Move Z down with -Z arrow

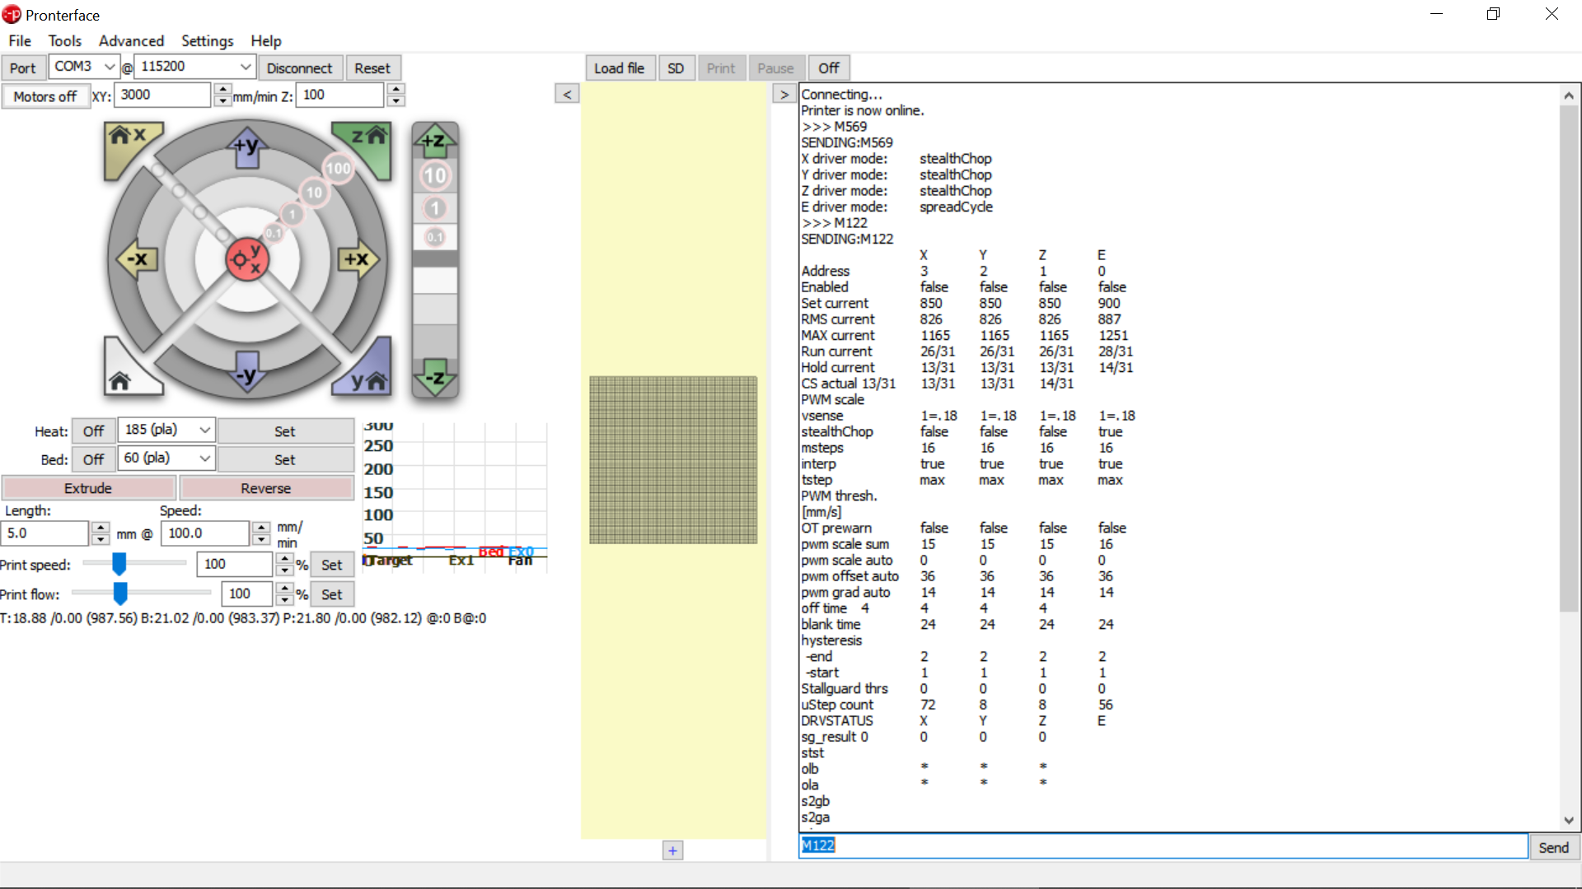[x=434, y=379]
